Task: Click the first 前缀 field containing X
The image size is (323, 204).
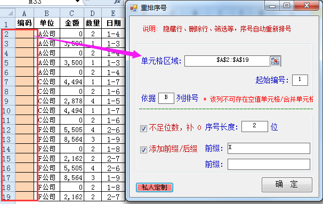Action: pos(269,148)
